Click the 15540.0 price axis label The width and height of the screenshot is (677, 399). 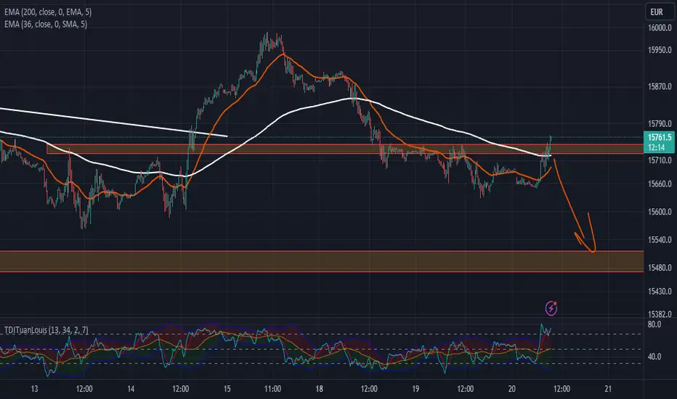660,240
